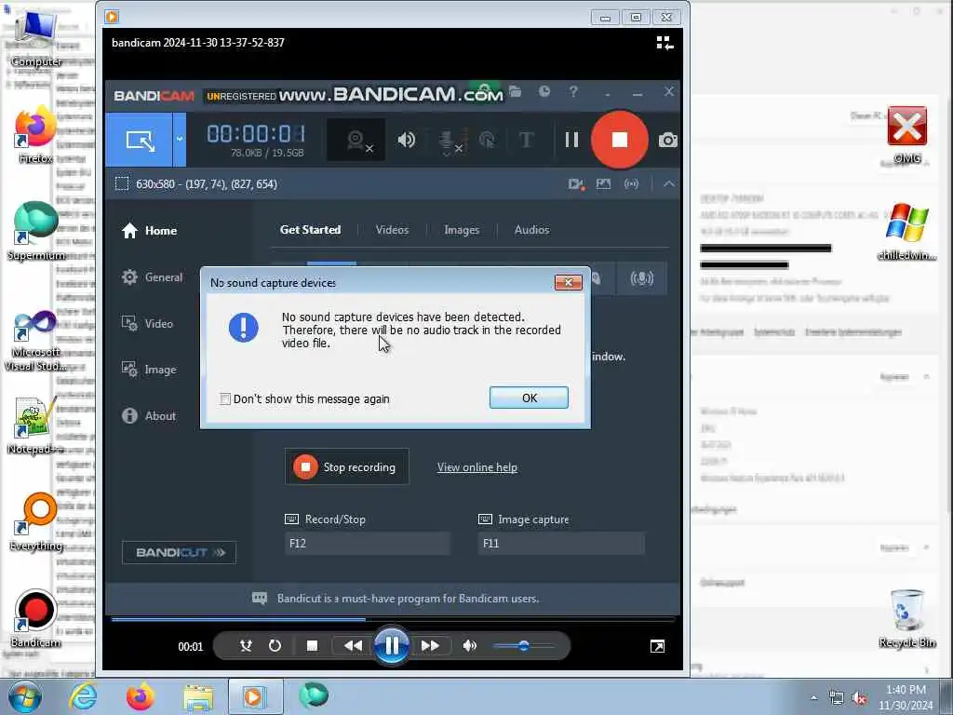Viewport: 953px width, 715px height.
Task: Click the audio broadcast status icon
Action: (632, 183)
